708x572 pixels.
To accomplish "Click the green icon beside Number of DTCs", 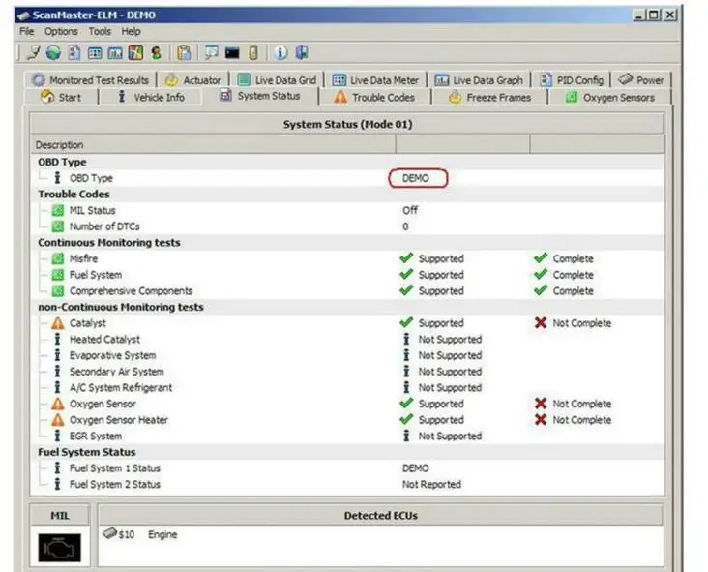I will (x=58, y=226).
